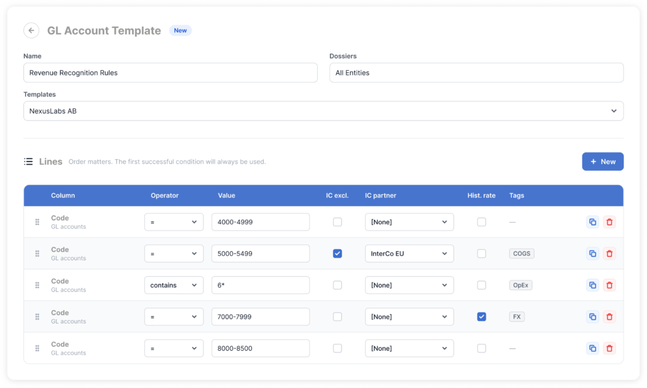Click the COGS tag

tap(521, 253)
